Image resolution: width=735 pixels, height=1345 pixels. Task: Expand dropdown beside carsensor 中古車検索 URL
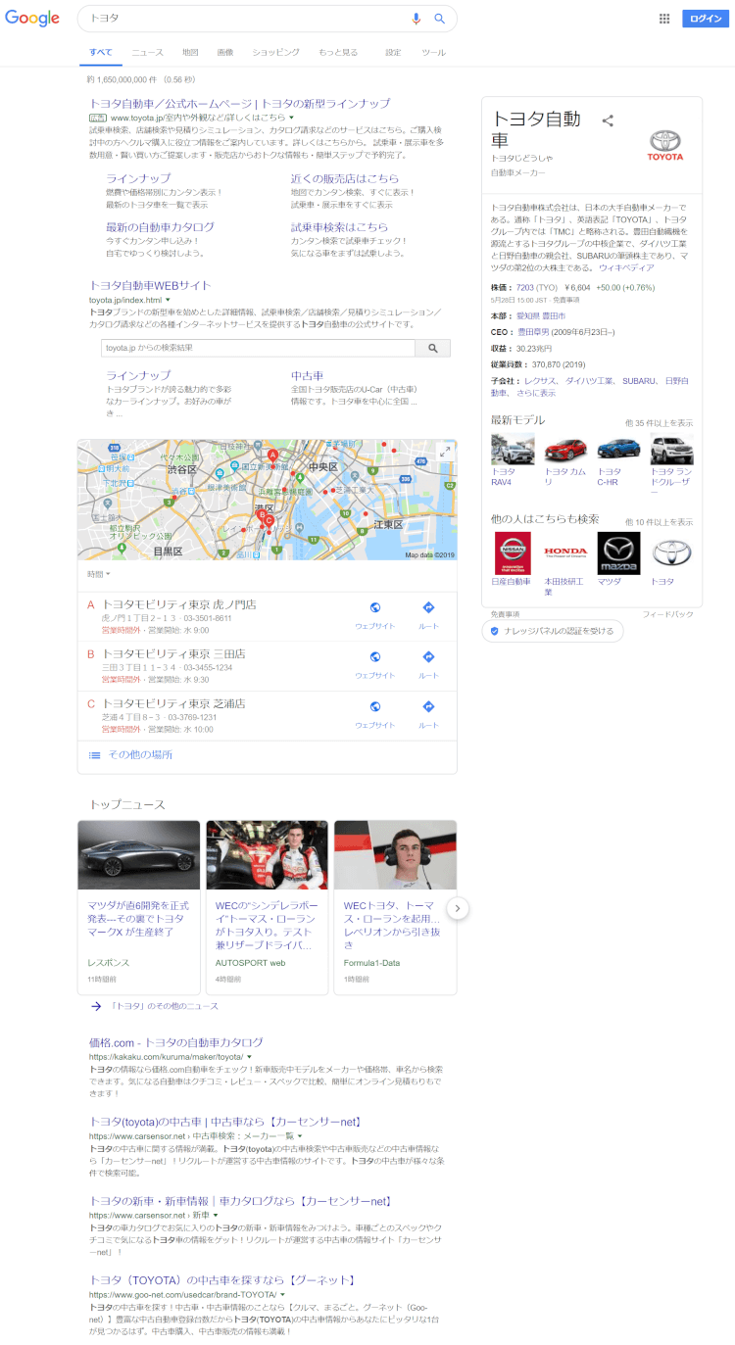click(x=300, y=1136)
